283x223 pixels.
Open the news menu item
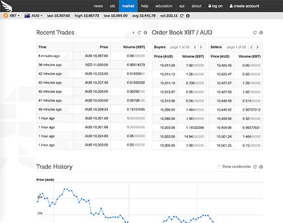tap(98, 6)
